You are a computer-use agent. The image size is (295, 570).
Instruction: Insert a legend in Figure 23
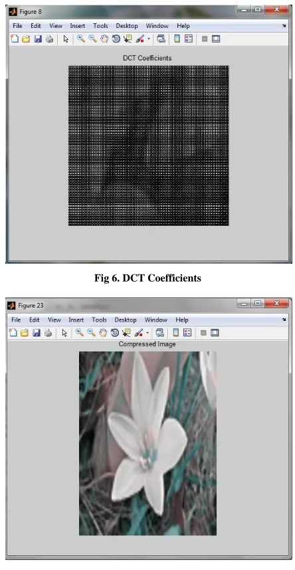[187, 333]
